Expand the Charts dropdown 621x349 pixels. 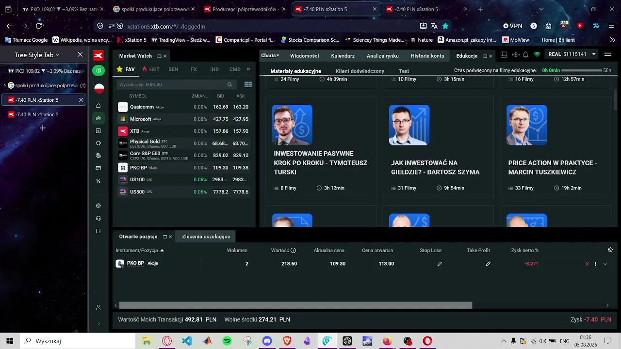click(x=270, y=56)
